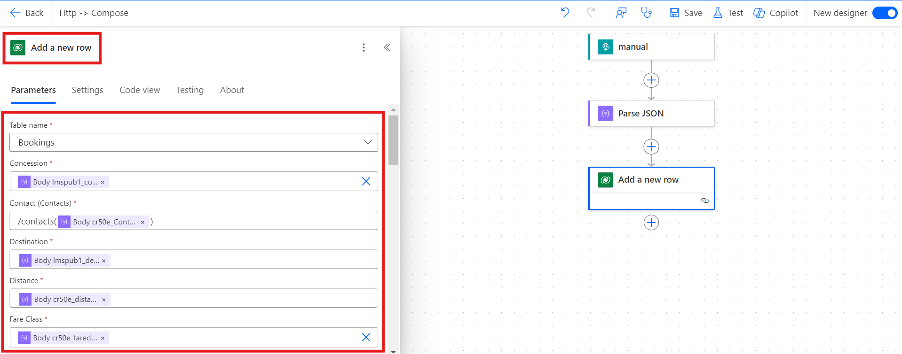902x354 pixels.
Task: Save the flow
Action: pos(686,13)
